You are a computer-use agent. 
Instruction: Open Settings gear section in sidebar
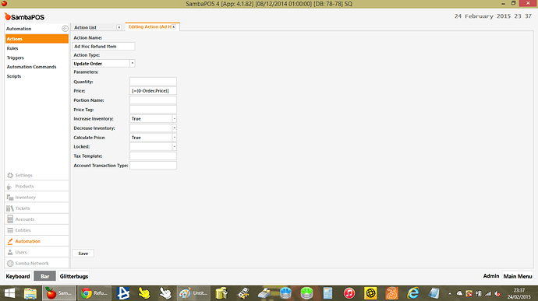click(x=37, y=175)
